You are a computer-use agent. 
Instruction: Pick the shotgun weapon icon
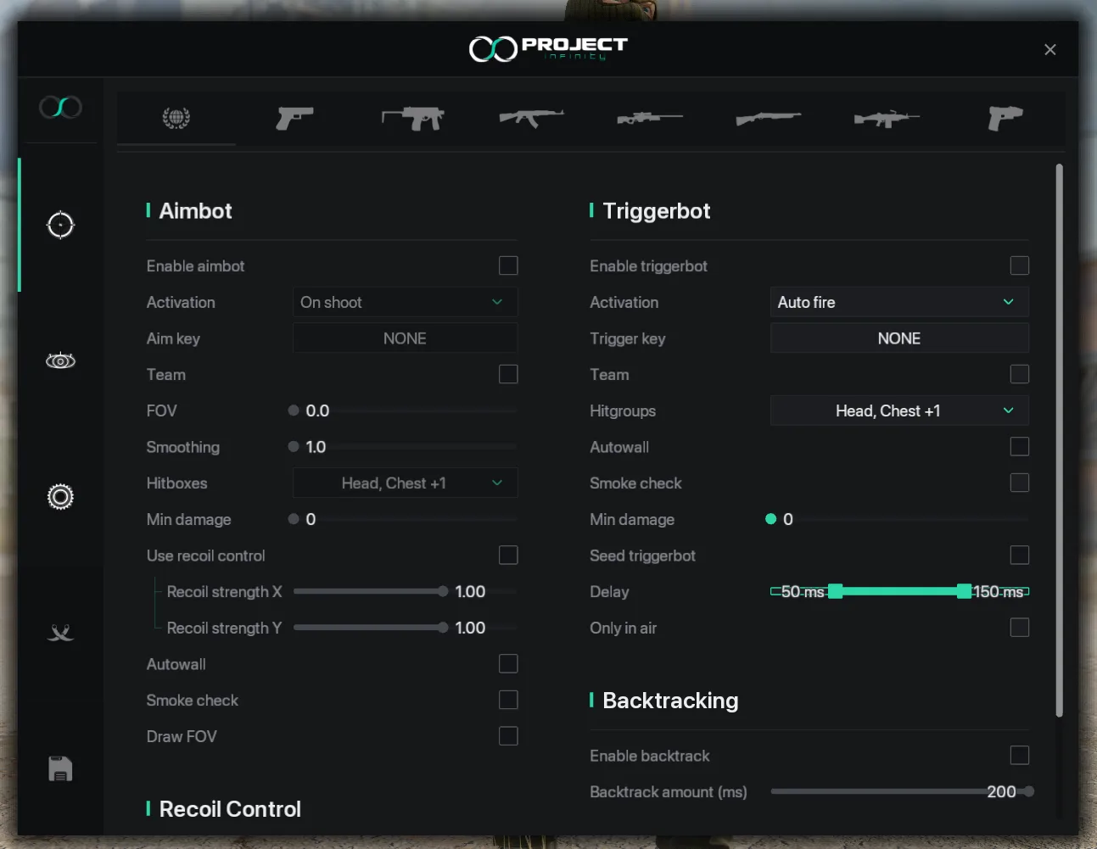[769, 118]
